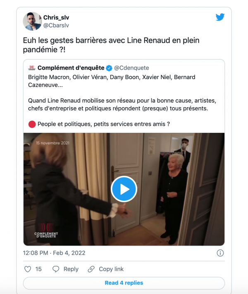Screen dimensions: 248x294
Task: Click the chain link icon
Action: (91, 269)
